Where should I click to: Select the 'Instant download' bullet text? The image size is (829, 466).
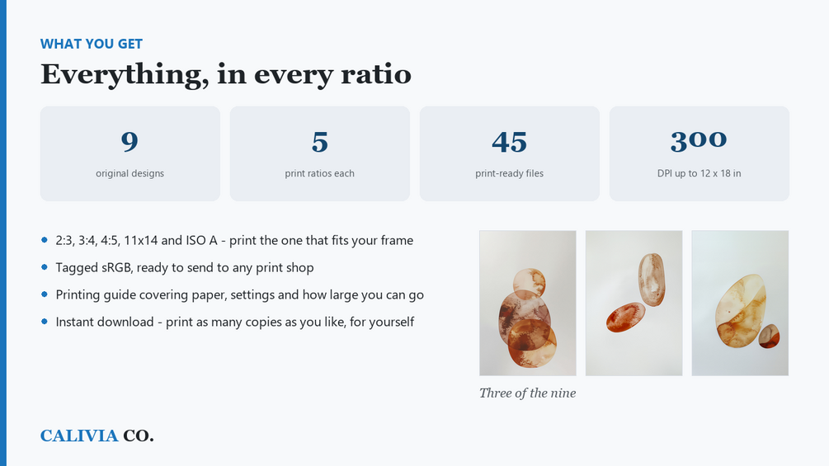[235, 322]
